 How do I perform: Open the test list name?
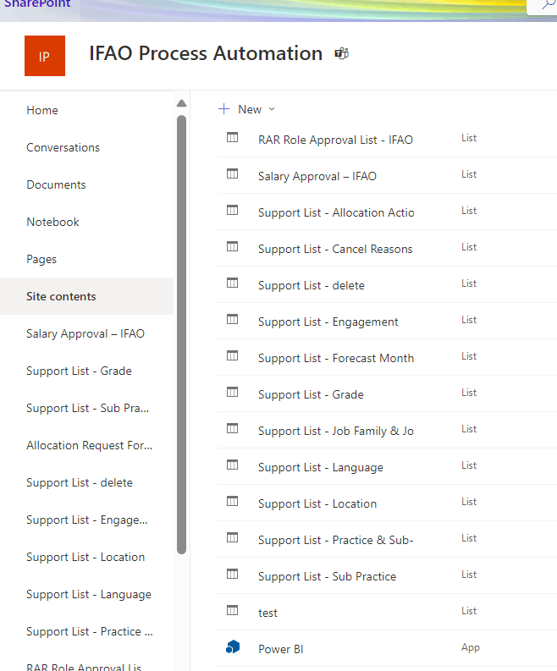[x=267, y=613]
